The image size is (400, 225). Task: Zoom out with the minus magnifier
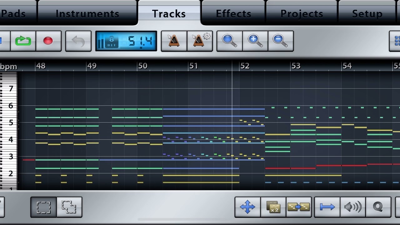281,41
